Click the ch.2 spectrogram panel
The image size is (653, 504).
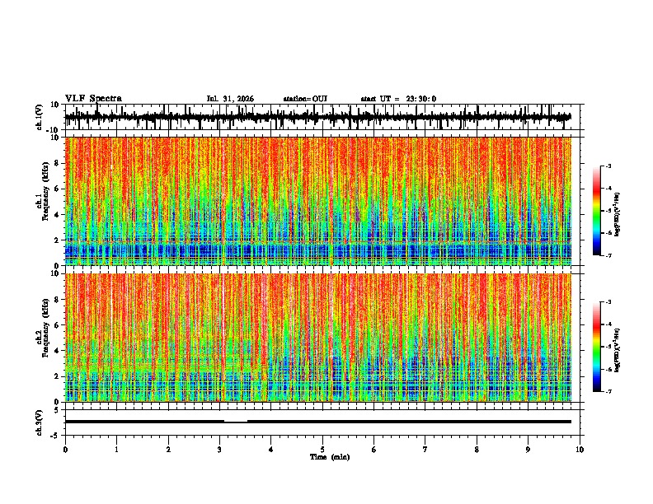[318, 338]
